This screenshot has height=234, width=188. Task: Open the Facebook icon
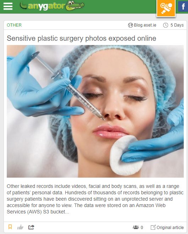click(183, 7)
